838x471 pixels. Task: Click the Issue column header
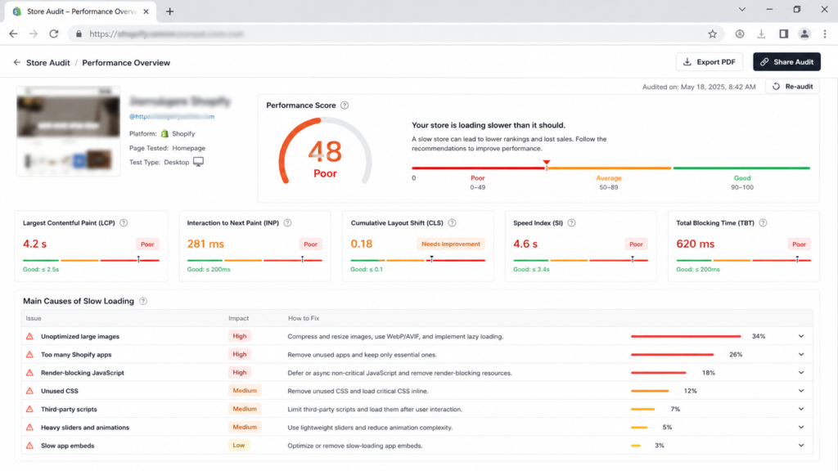point(34,318)
